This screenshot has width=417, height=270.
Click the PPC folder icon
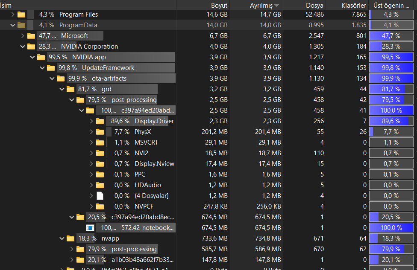[x=100, y=174]
